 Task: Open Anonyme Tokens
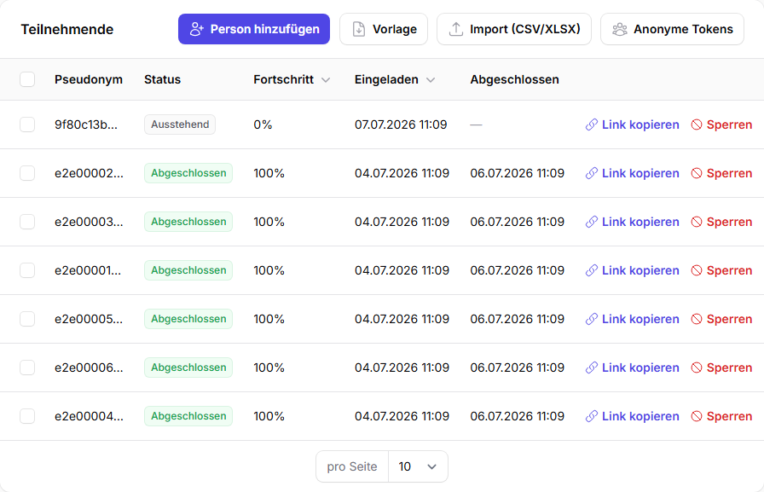[672, 29]
